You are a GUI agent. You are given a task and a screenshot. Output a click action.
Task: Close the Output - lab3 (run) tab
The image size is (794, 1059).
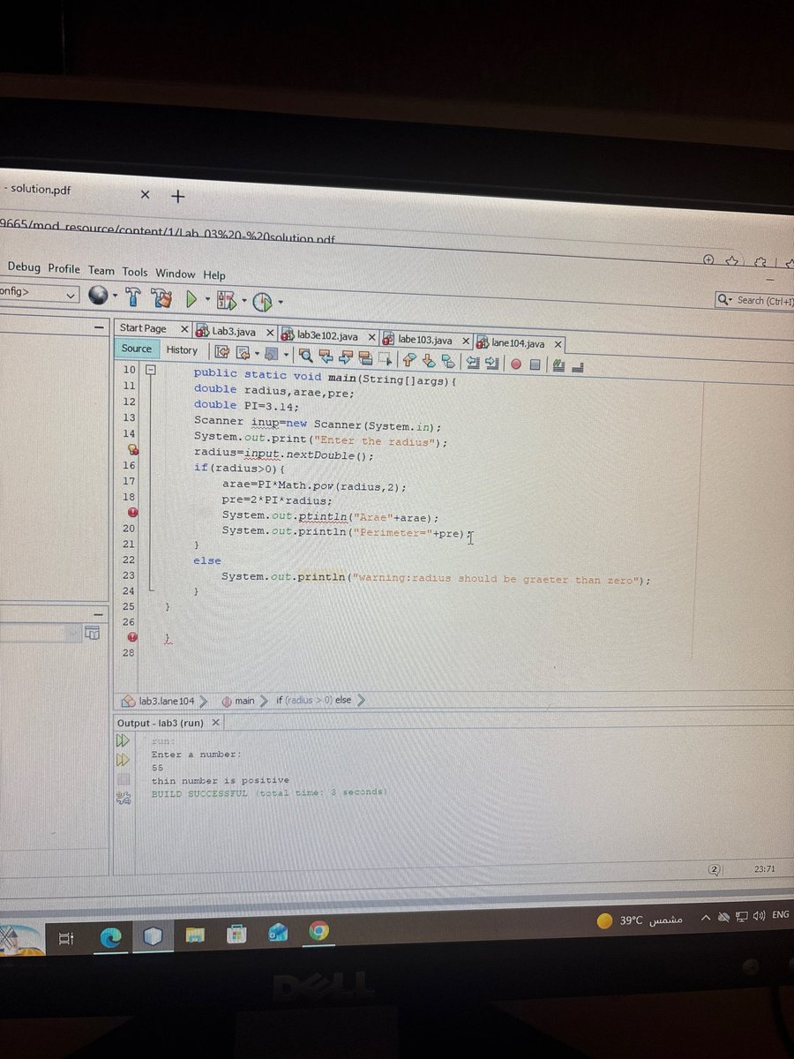pyautogui.click(x=215, y=723)
